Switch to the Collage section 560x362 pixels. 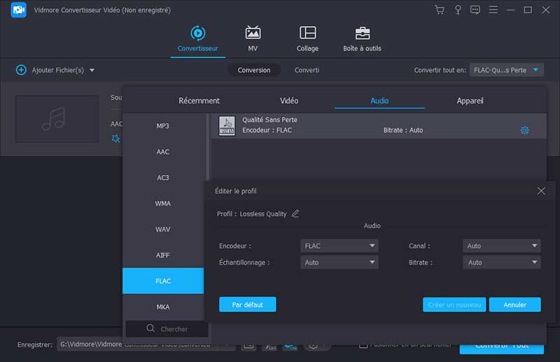[x=307, y=39]
